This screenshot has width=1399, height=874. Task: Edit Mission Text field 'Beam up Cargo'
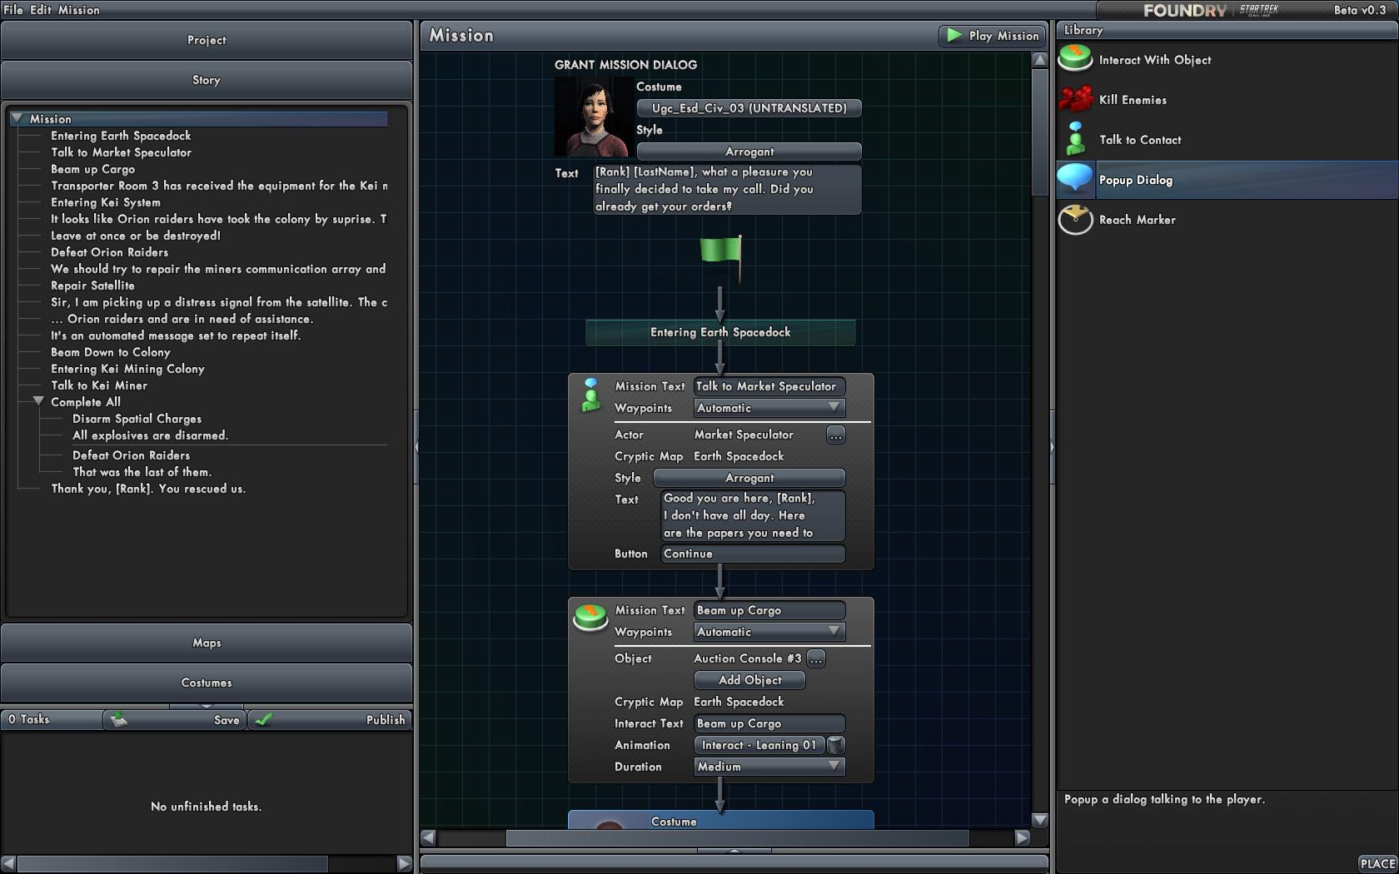point(769,610)
